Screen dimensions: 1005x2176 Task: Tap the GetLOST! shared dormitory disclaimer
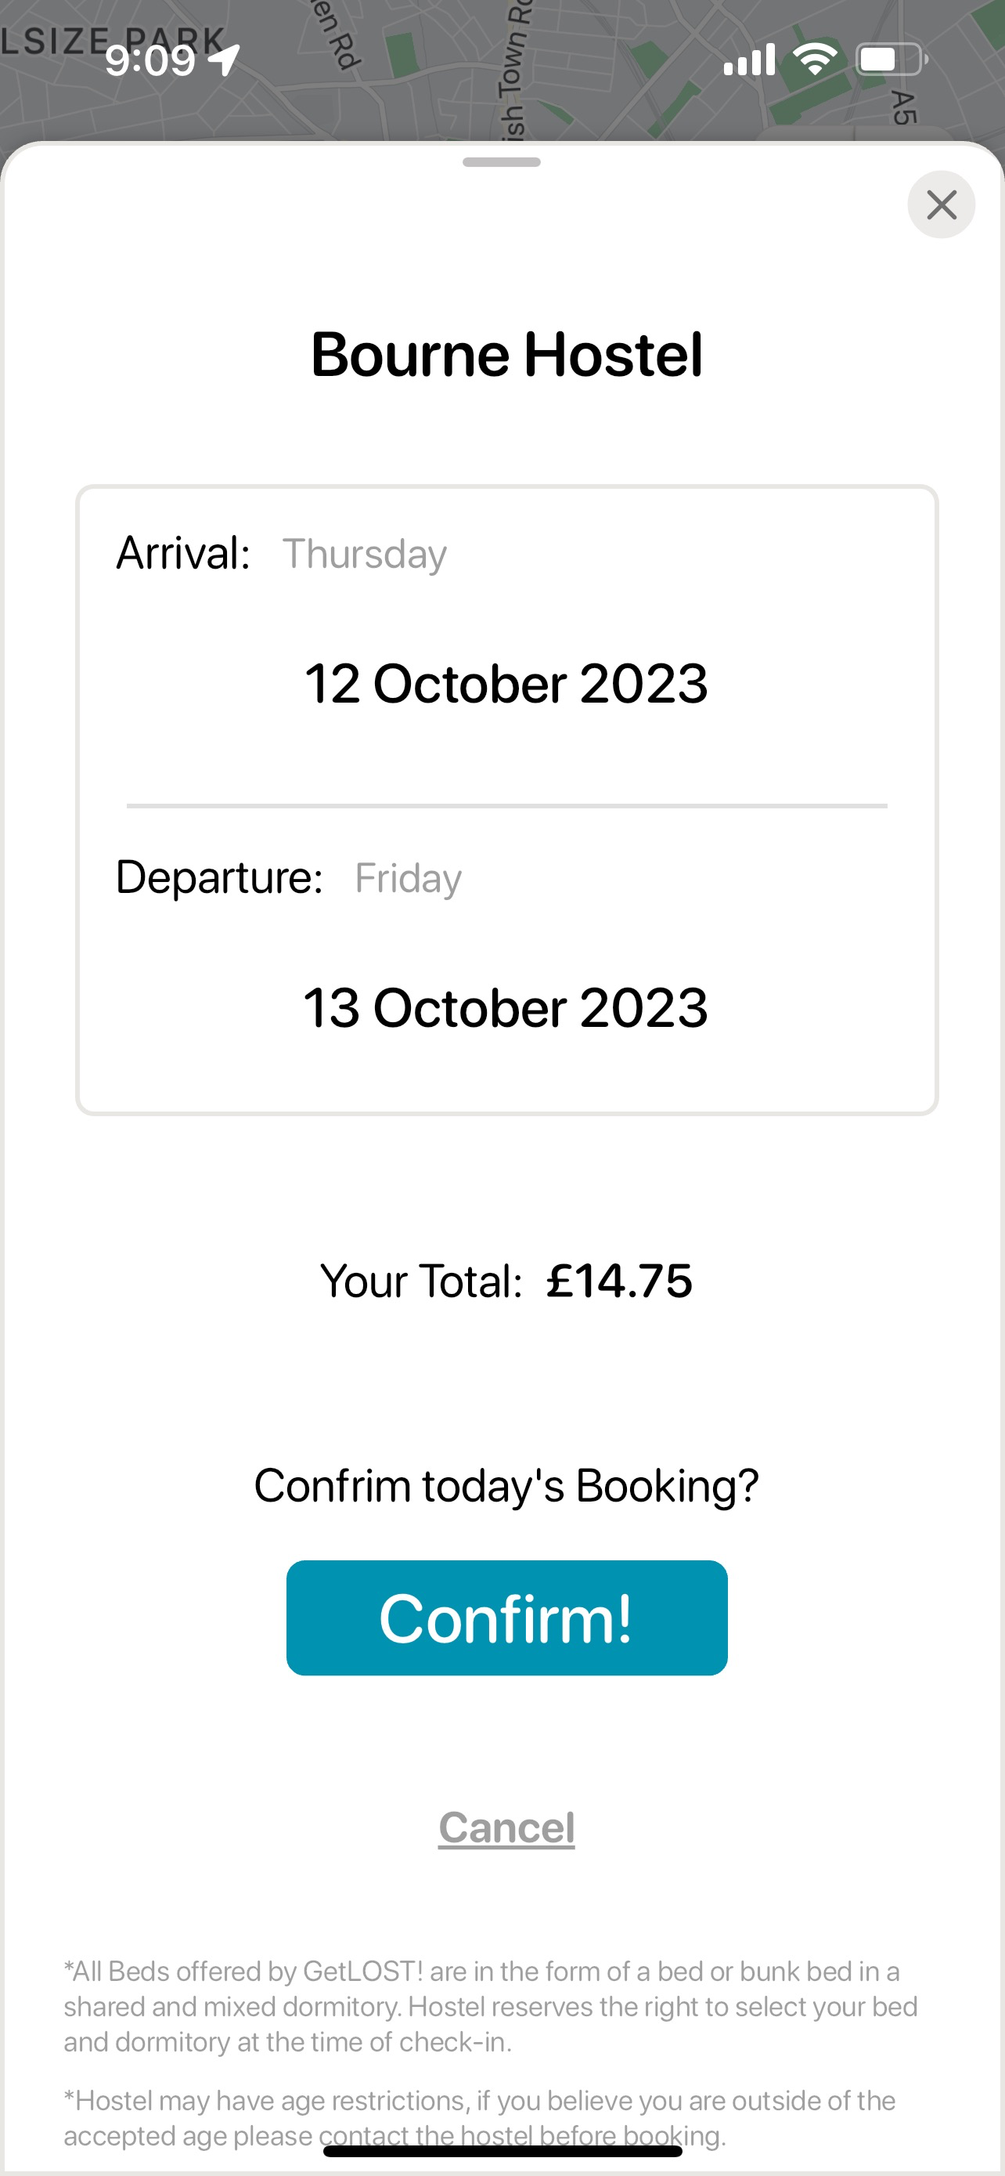pos(490,2006)
